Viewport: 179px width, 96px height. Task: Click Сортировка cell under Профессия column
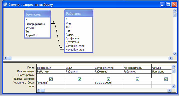[51, 75]
